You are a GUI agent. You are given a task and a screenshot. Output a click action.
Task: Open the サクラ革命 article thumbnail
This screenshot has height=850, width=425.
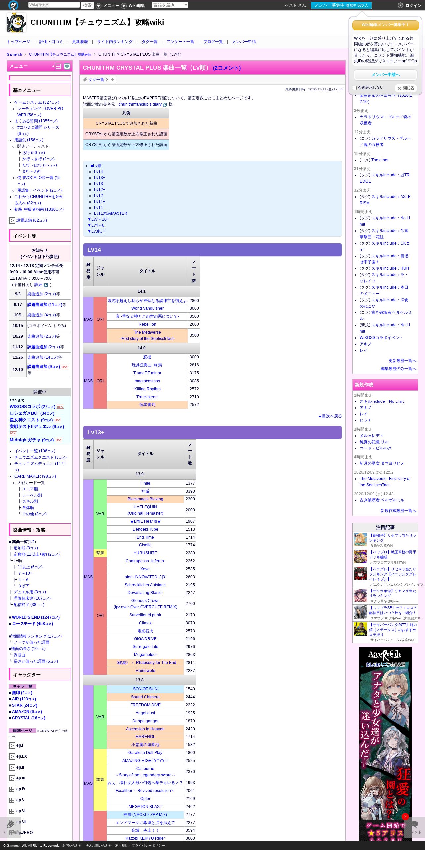pos(360,595)
